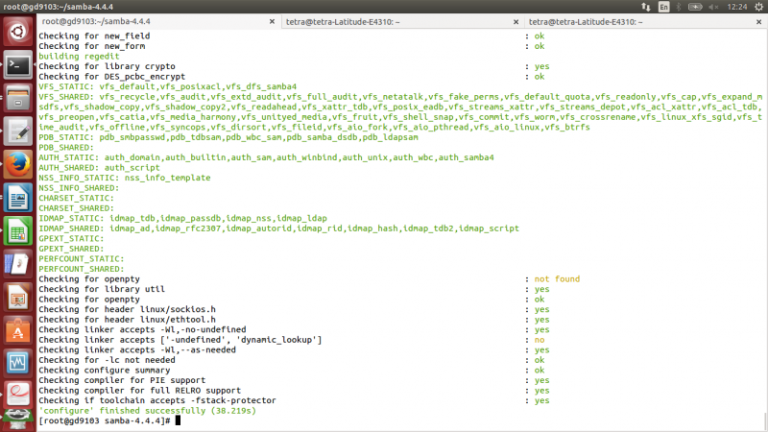The width and height of the screenshot is (768, 432).
Task: Click the Bluetooth indicator icon
Action: point(679,7)
